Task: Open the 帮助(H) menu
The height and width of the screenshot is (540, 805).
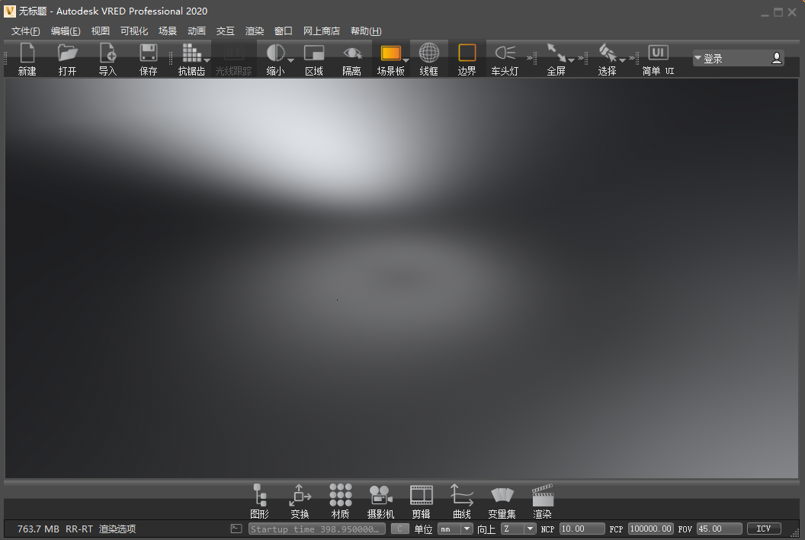Action: (x=366, y=31)
